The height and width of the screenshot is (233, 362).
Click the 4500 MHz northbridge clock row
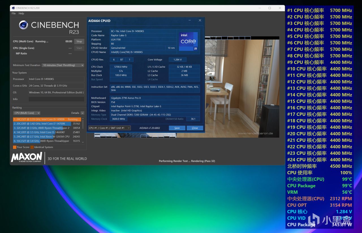click(320, 166)
